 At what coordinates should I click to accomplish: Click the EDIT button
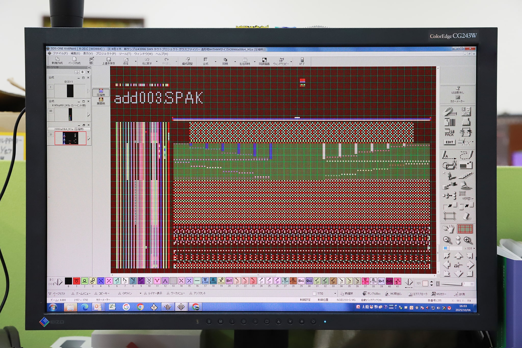tap(449, 142)
